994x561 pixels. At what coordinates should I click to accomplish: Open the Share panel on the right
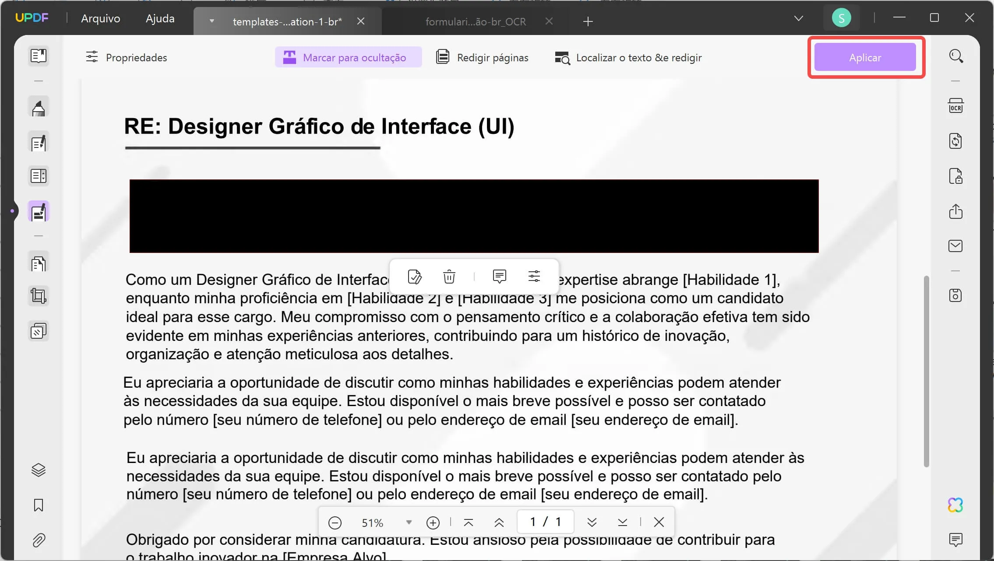click(x=956, y=212)
